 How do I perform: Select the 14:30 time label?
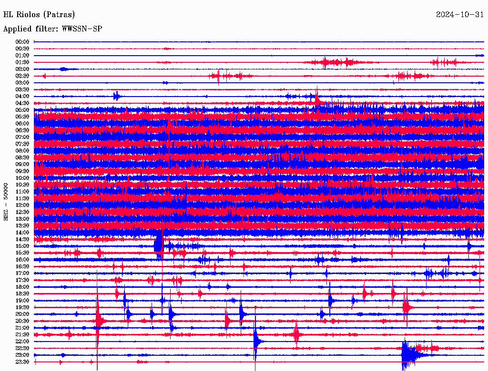(x=22, y=240)
